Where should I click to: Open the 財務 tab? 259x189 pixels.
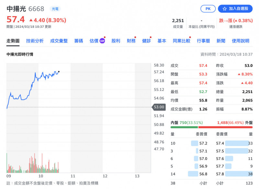point(131,41)
